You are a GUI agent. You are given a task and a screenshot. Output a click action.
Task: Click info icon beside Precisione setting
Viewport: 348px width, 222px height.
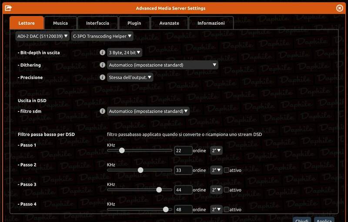click(102, 77)
